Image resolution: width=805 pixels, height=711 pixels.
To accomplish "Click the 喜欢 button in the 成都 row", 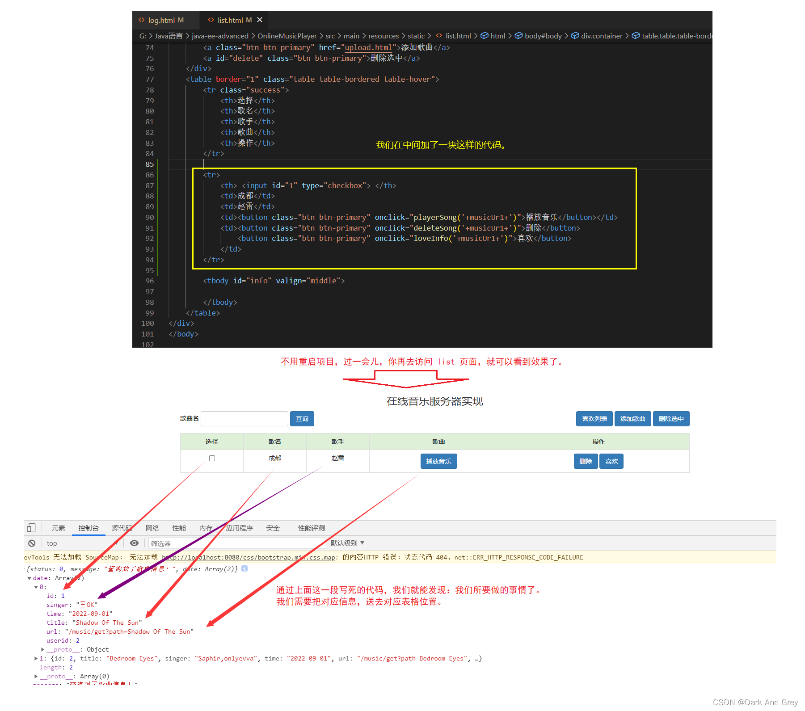I will click(x=611, y=461).
